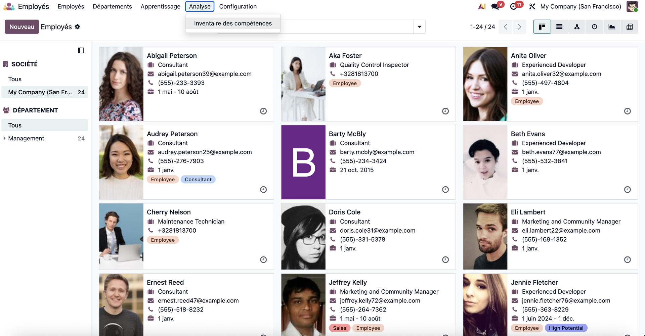Open the user avatar menu
This screenshot has width=645, height=336.
pos(632,6)
